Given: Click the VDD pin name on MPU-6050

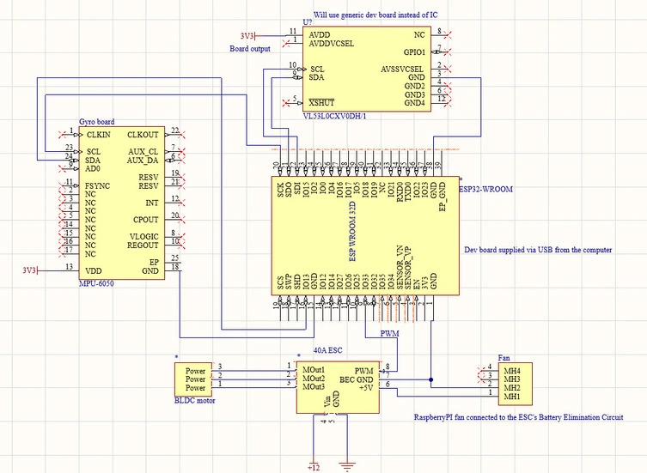Looking at the screenshot, I should 94,271.
